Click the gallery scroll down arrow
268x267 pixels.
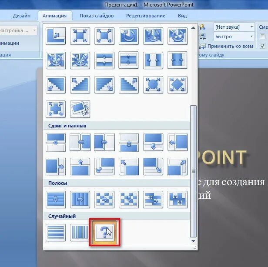193,241
